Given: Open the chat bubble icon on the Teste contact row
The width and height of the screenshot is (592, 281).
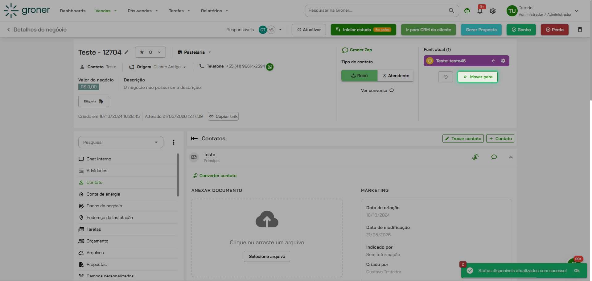Looking at the screenshot, I should click(x=494, y=157).
